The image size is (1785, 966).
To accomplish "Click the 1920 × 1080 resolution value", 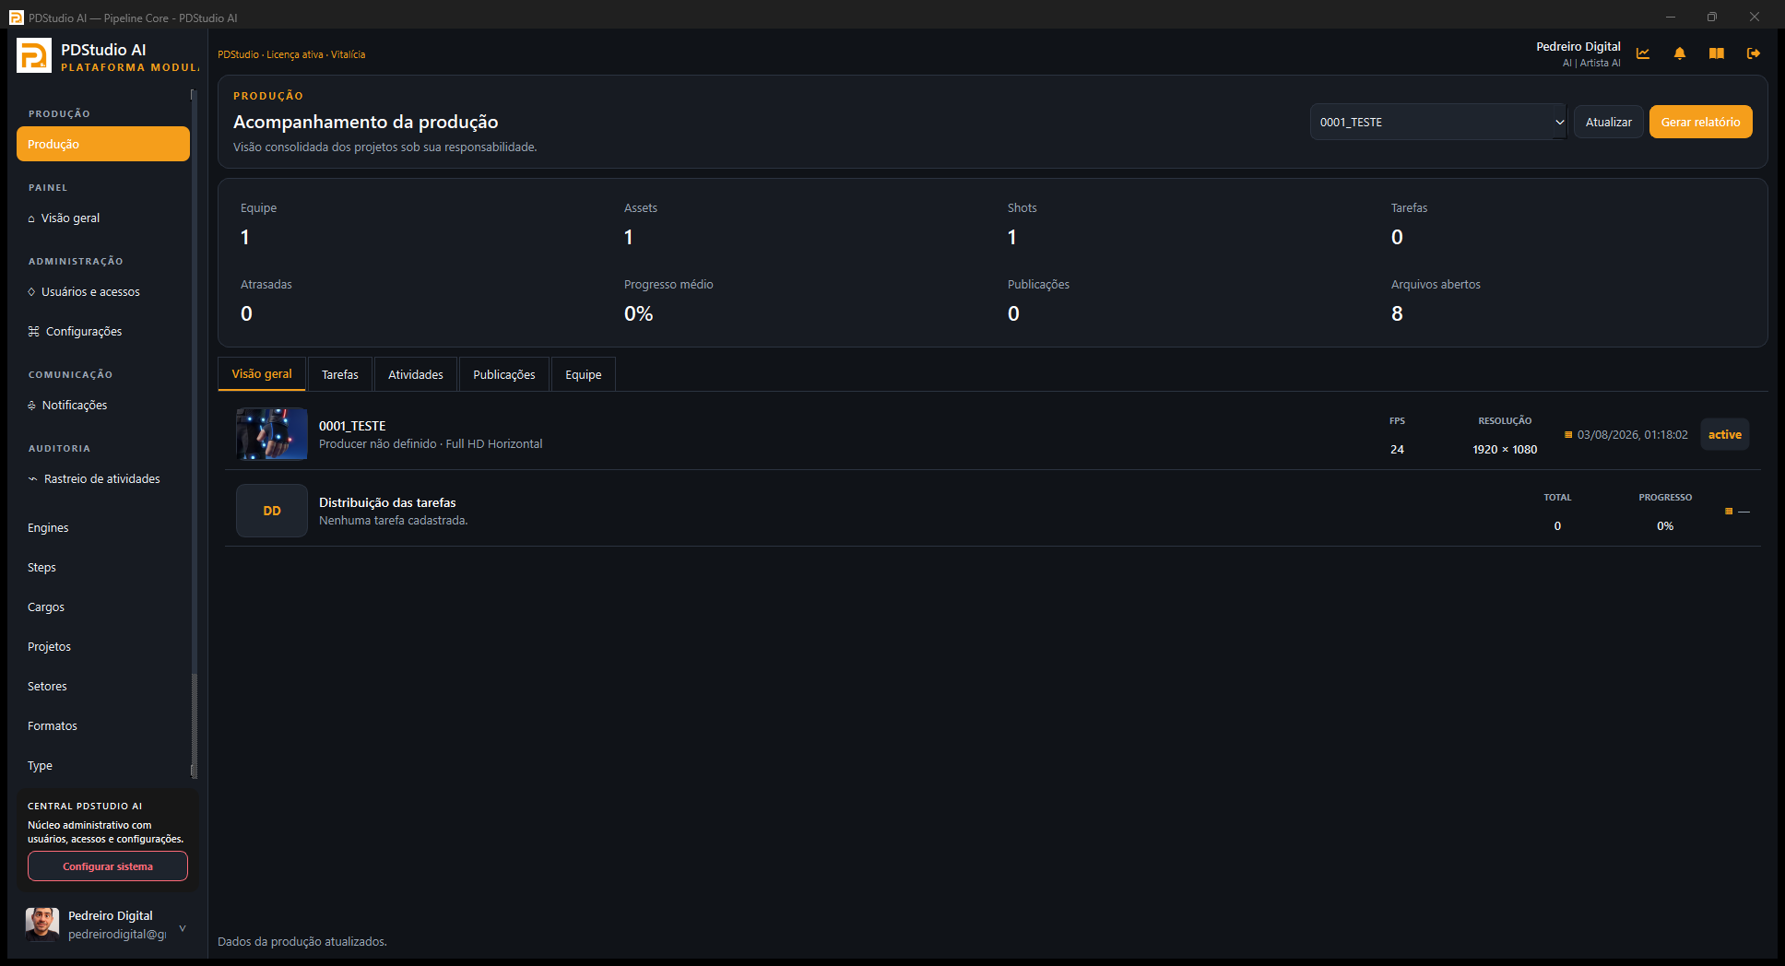I will [1505, 449].
